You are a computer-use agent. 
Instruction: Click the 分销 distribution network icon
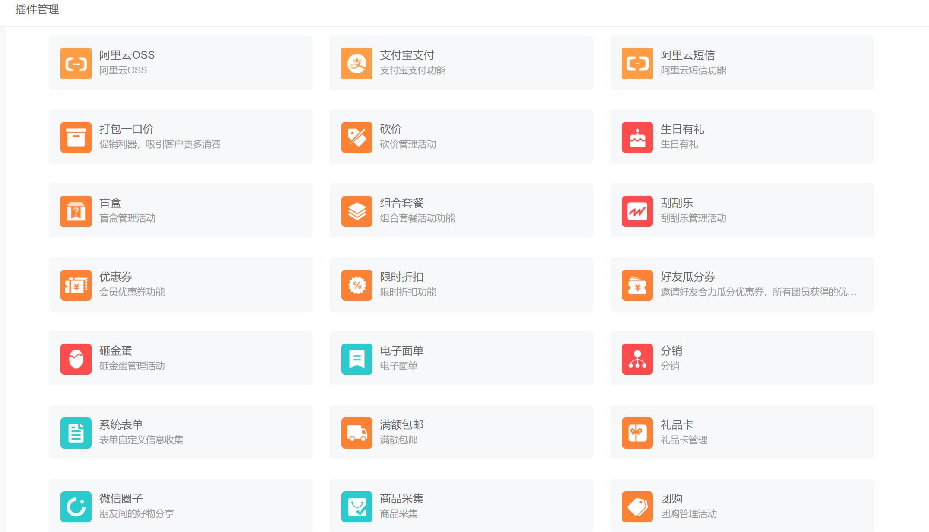(x=636, y=358)
